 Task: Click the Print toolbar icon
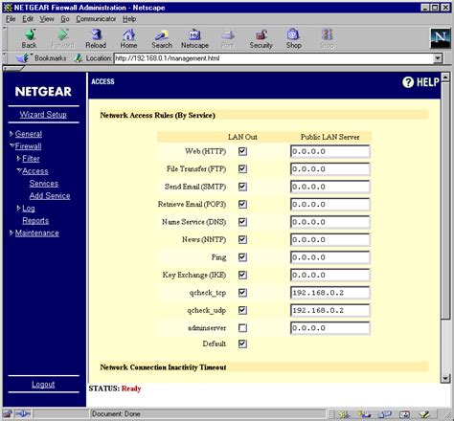228,34
